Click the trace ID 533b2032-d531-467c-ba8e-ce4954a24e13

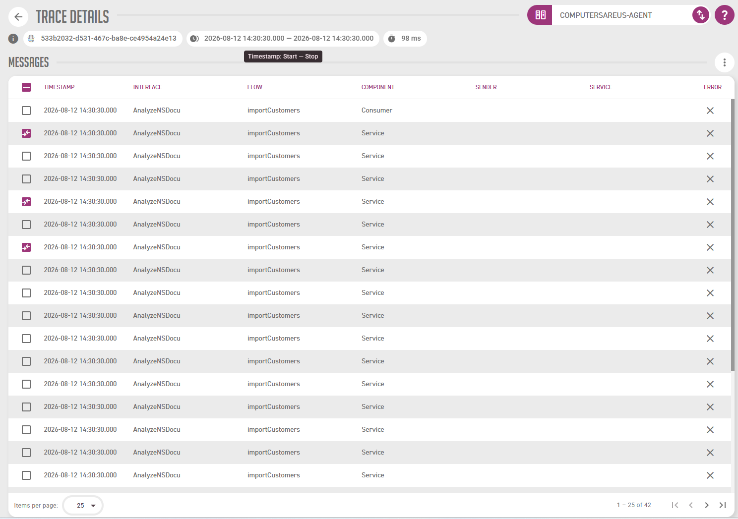tap(109, 38)
